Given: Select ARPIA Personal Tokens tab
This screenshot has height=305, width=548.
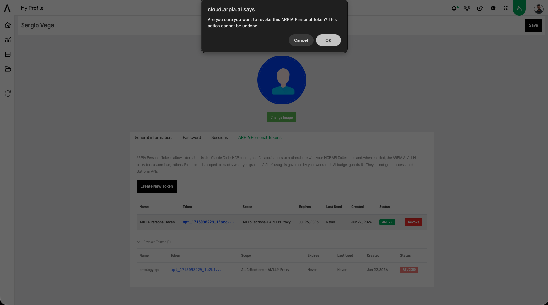Looking at the screenshot, I should pyautogui.click(x=260, y=138).
